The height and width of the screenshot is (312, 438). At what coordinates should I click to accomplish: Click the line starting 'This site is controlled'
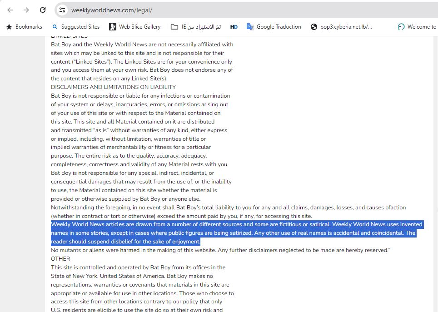tap(138, 267)
